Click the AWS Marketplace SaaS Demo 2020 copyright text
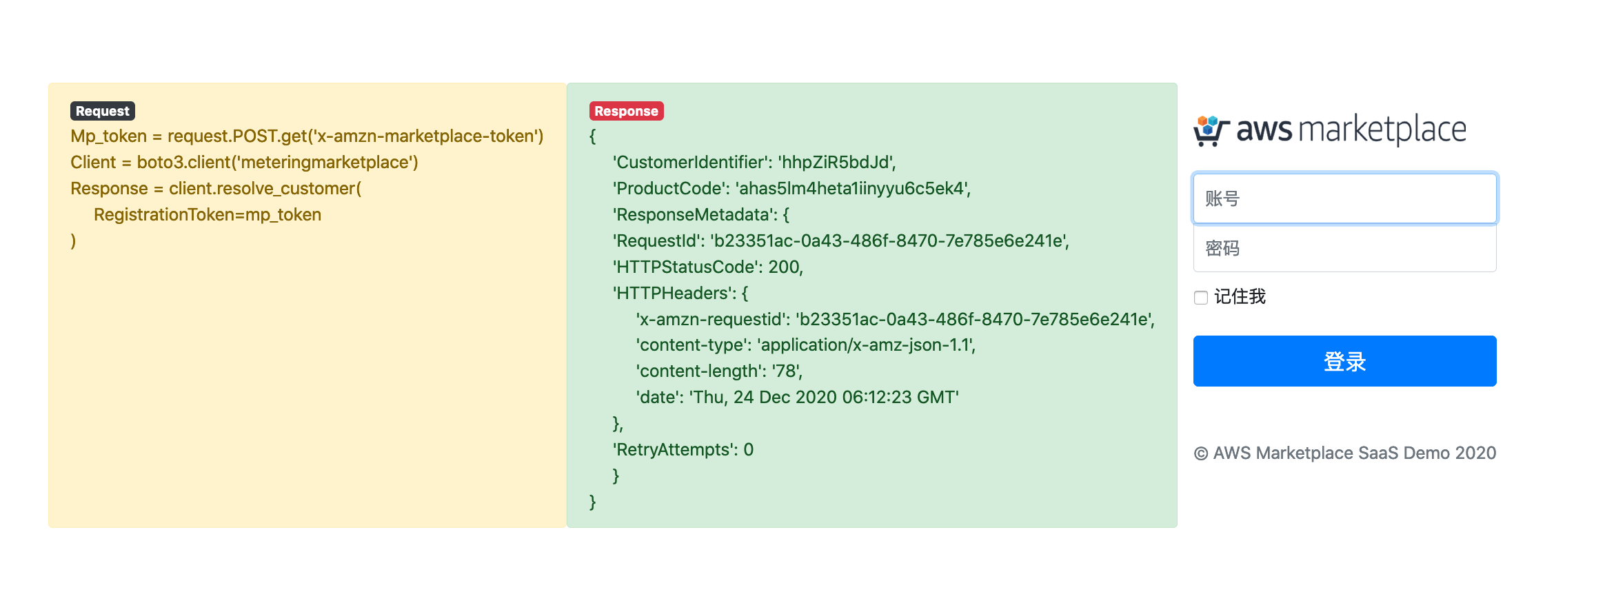The width and height of the screenshot is (1605, 605). click(1345, 453)
